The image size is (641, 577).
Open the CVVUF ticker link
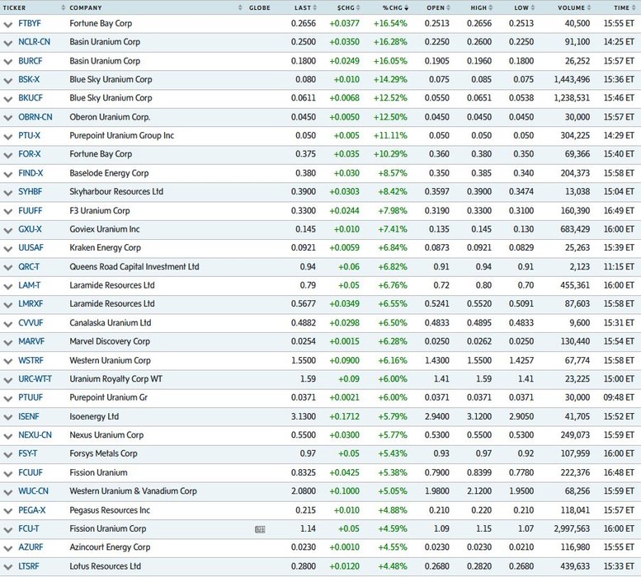coord(31,322)
